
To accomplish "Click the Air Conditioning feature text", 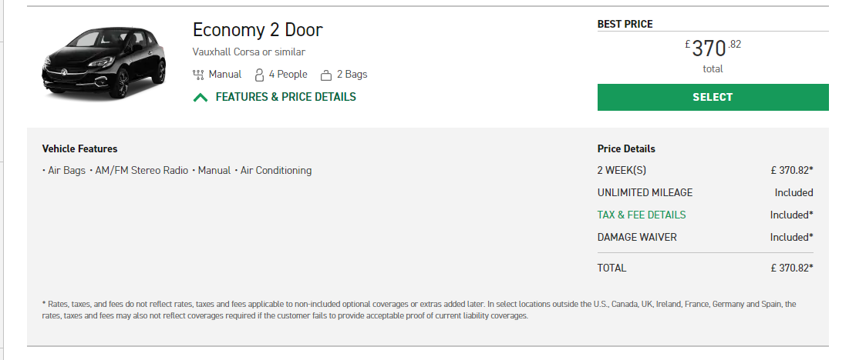I will (276, 171).
